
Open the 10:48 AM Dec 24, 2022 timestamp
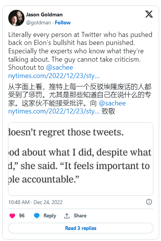pyautogui.click(x=36, y=202)
